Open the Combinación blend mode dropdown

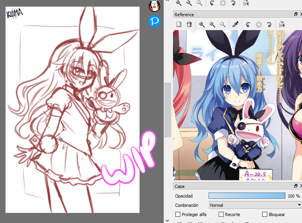coord(255,205)
